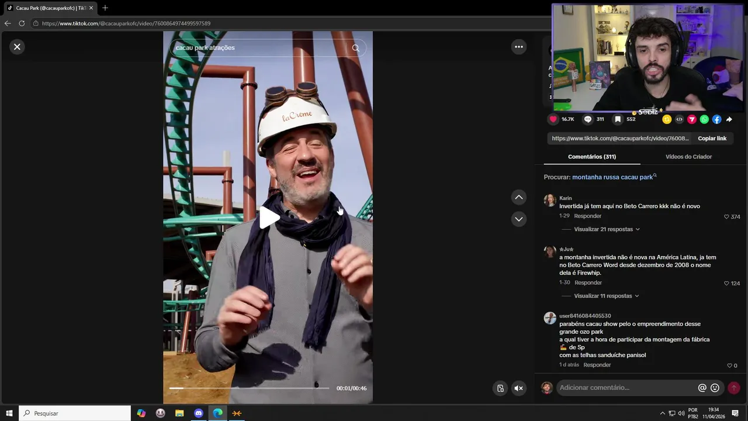The image size is (748, 421).
Task: Click the search magnifier in video overlay
Action: [x=355, y=48]
